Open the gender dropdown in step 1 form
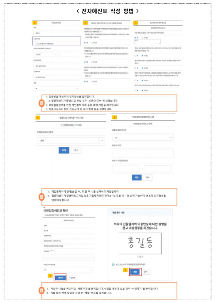Screen dimensions: 216x303 tap(56, 89)
